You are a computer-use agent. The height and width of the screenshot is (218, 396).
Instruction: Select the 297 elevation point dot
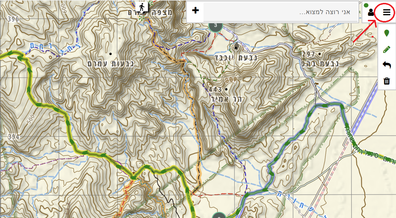[319, 54]
